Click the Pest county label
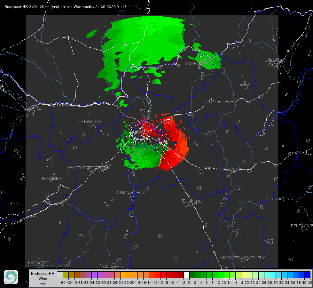 [220, 193]
